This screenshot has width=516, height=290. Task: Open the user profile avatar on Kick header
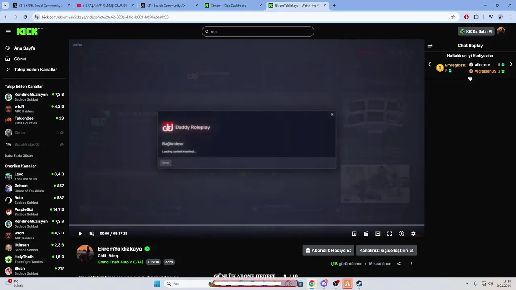(x=501, y=31)
